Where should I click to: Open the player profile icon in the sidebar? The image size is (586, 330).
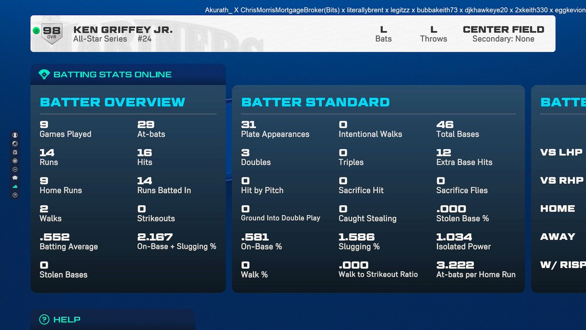click(x=15, y=135)
